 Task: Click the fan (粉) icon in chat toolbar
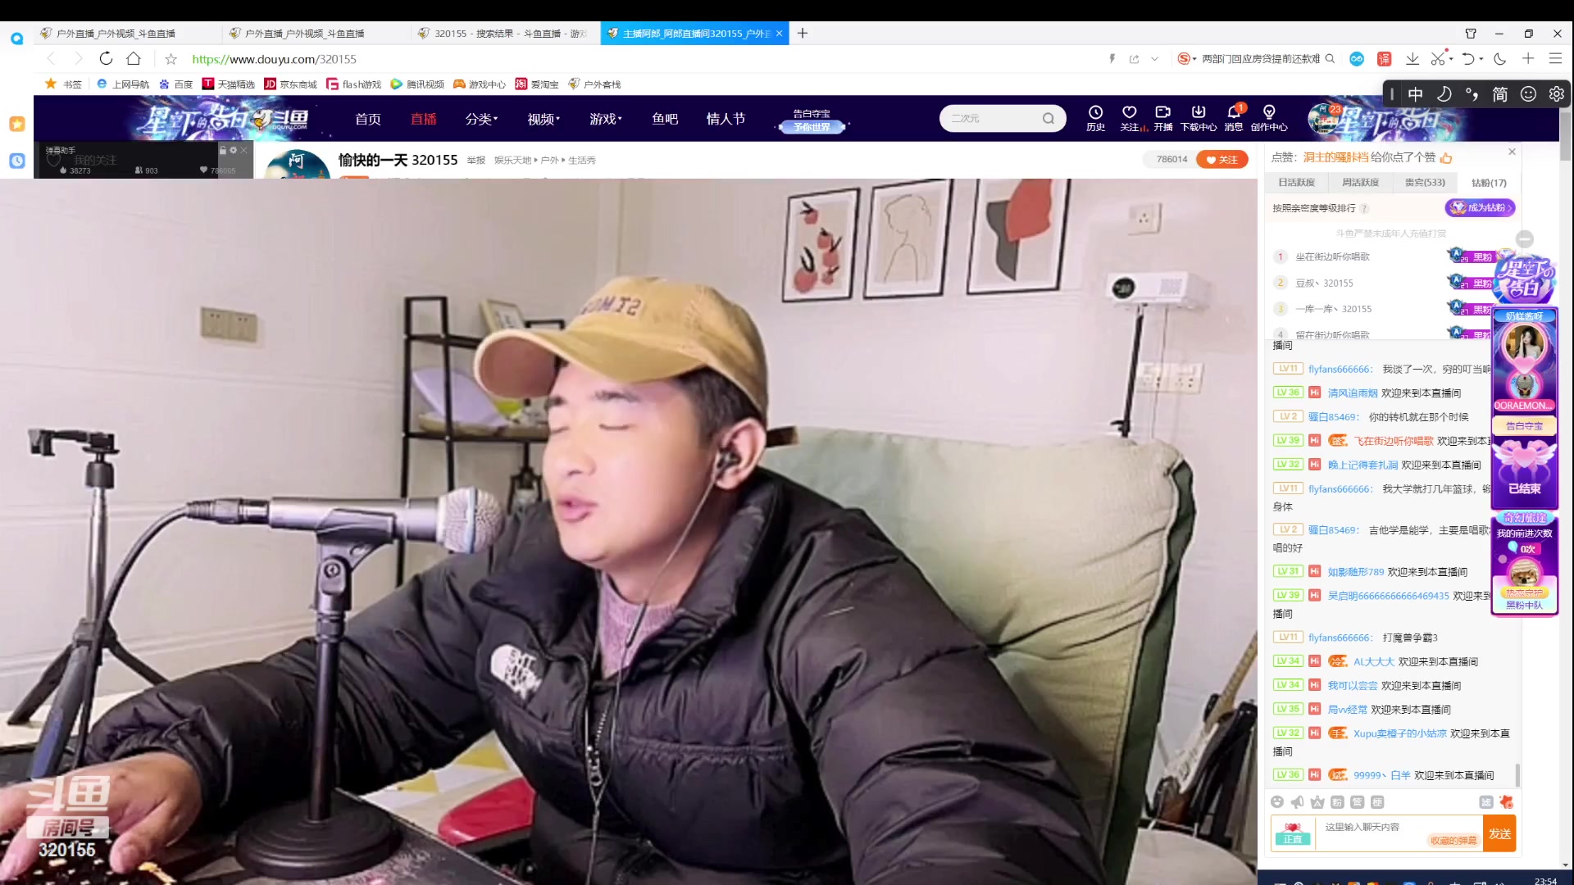click(1337, 802)
